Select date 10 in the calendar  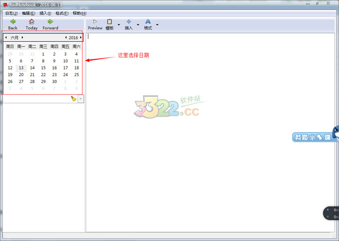(65, 61)
